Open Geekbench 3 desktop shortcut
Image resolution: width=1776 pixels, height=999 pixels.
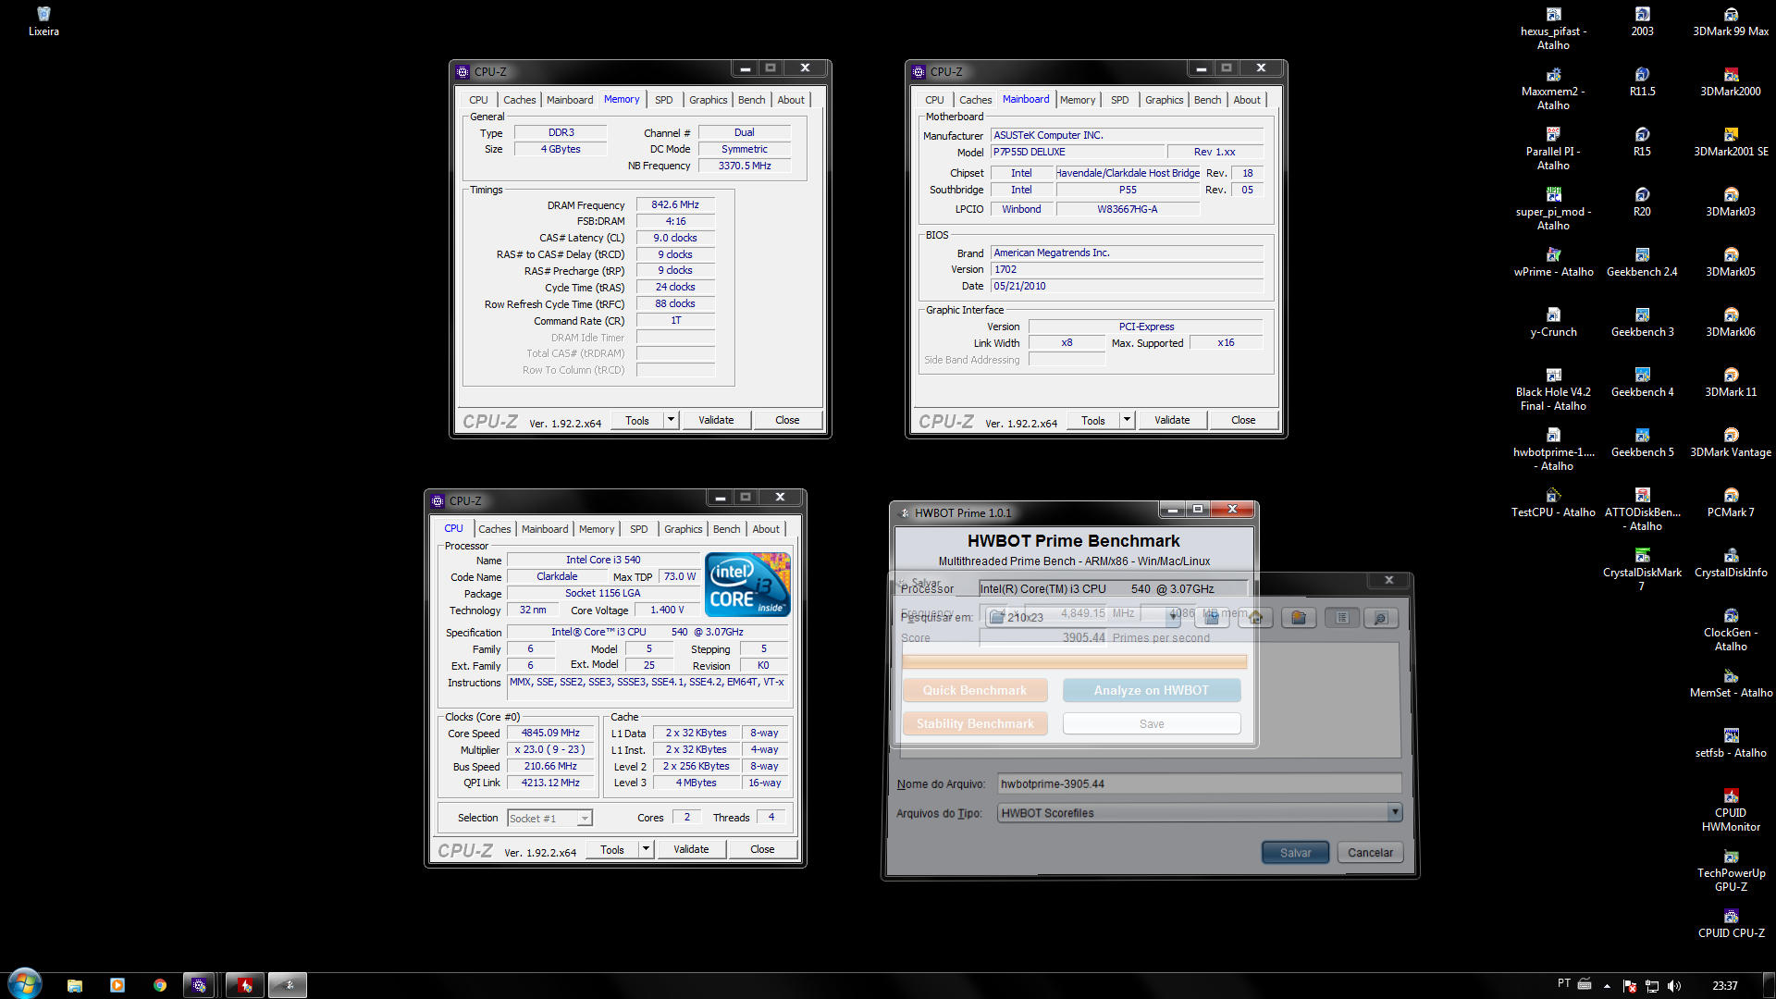(1642, 322)
